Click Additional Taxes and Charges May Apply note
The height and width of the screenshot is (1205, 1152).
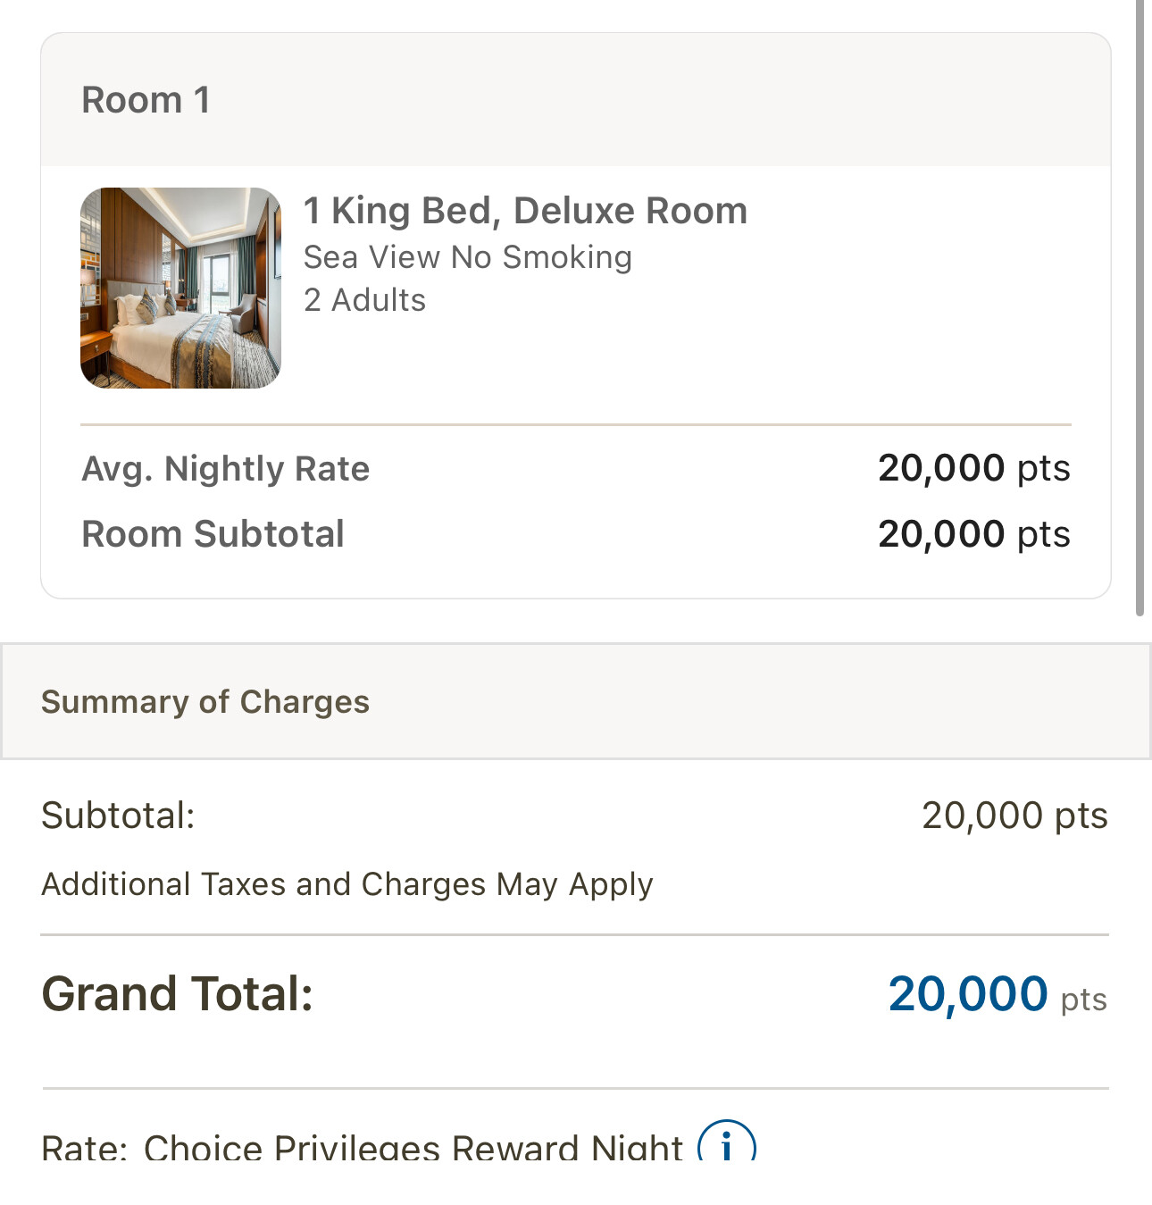coord(347,884)
